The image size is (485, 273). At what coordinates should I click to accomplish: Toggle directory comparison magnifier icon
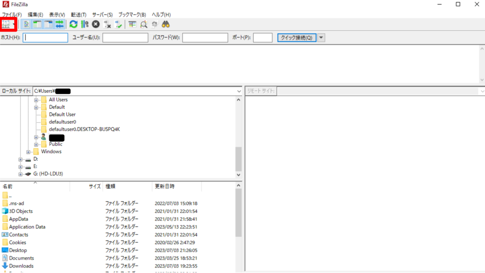pos(144,24)
